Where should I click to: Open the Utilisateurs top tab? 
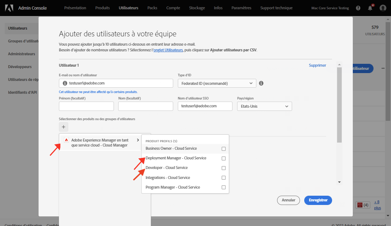click(x=129, y=8)
